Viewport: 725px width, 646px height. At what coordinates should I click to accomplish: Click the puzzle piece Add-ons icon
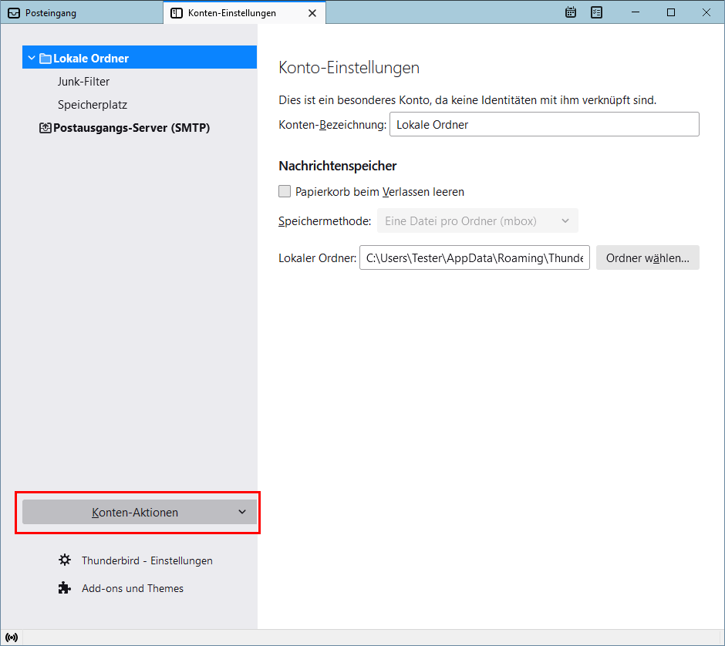(65, 588)
